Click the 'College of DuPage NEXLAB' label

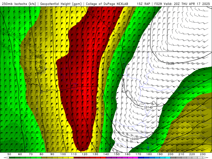click(107, 4)
